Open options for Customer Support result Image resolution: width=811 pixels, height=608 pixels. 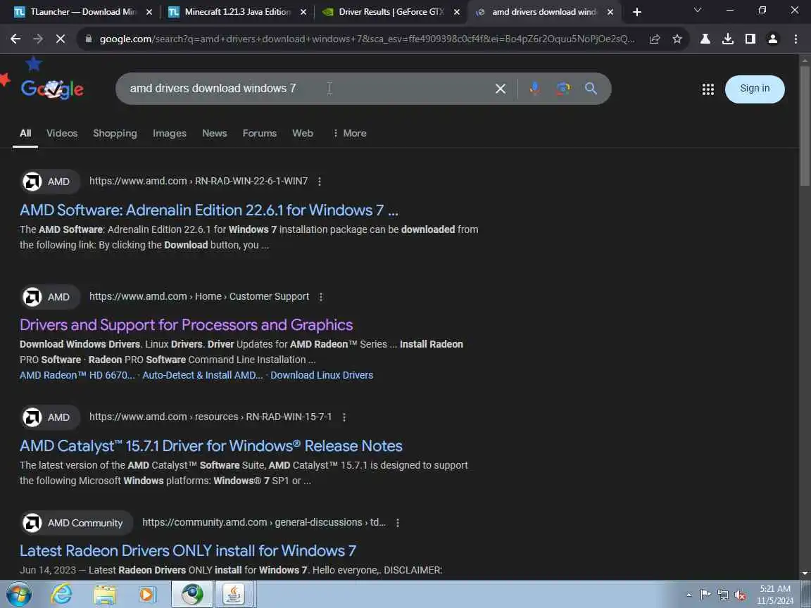coord(321,297)
